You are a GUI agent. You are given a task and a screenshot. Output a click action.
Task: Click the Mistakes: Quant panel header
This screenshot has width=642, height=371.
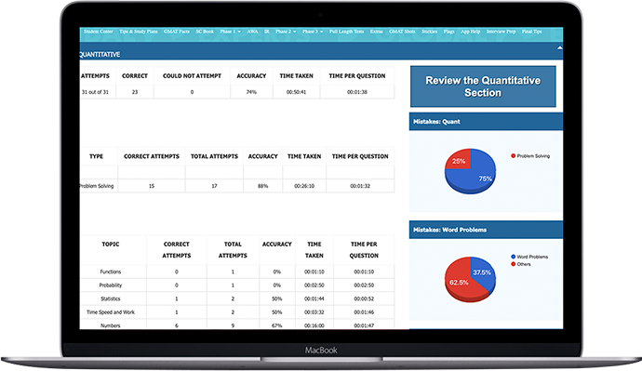[x=486, y=122]
